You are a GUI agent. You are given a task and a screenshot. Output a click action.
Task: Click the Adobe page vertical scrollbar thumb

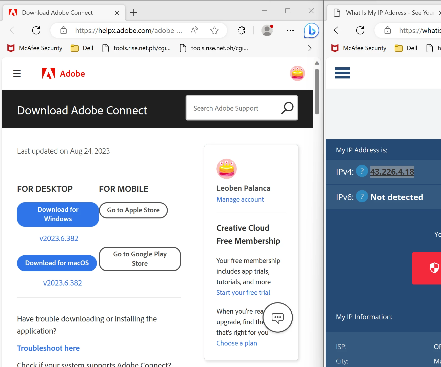pos(317,91)
